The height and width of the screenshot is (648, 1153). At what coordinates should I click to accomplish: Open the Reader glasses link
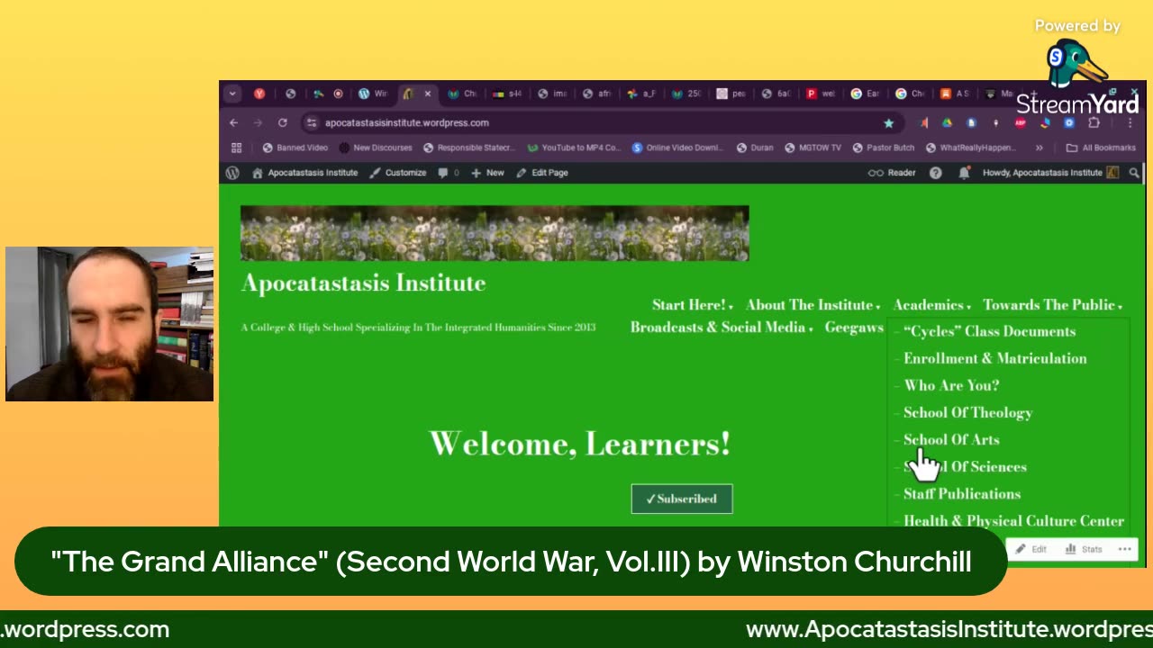point(892,173)
